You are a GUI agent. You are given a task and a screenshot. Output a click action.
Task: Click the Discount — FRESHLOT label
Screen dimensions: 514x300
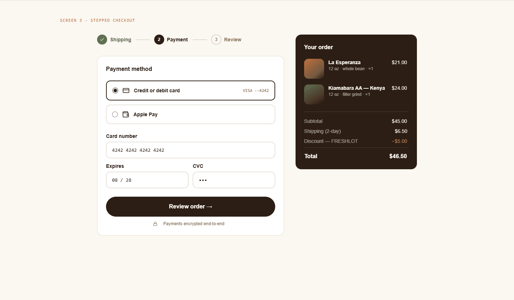tap(331, 141)
